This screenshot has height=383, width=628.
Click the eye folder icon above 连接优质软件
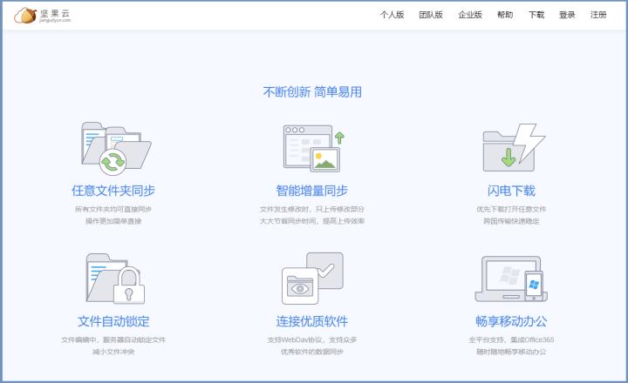[x=312, y=279]
